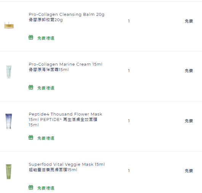Open the Pro-Collagen Marine Cream tube thumbnail
Screen dimensions: 202x193
pos(9,72)
